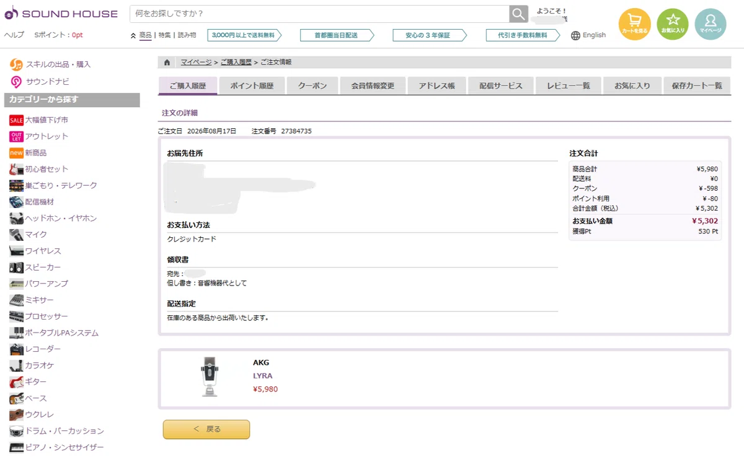Click the マイページ breadcrumb link

point(196,63)
